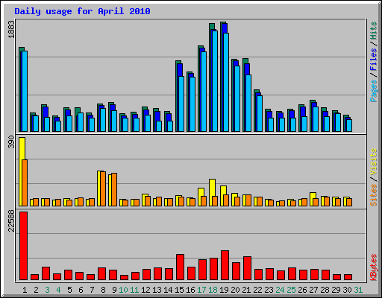Click day 5 on the x-axis
Viewport: 382px width, 298px height.
coord(69,290)
